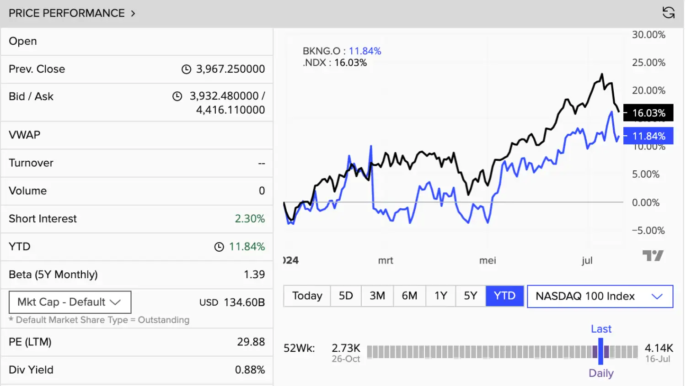Viewport: 686px width, 386px height.
Task: Click the 20.00% axis label on chart
Action: pos(648,90)
